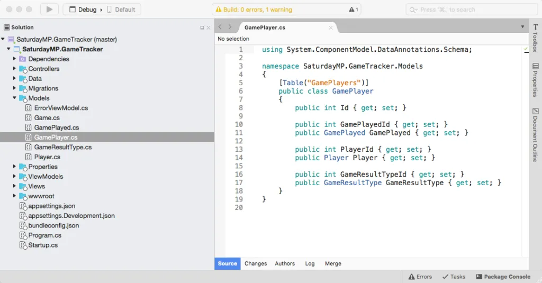Select the GamePlayer.cs editor tab

[265, 28]
